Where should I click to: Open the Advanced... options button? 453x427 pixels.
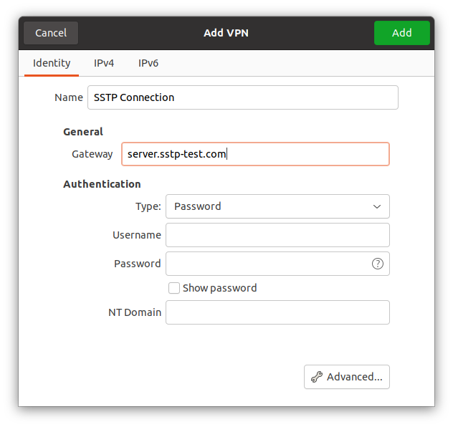tap(347, 377)
